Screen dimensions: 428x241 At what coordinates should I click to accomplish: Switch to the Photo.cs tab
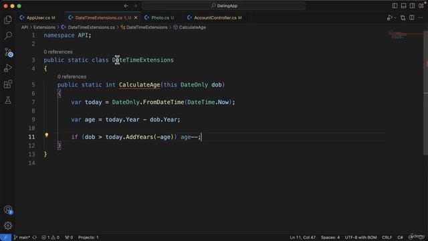coord(160,18)
